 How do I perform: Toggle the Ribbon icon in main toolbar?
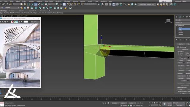114,4
